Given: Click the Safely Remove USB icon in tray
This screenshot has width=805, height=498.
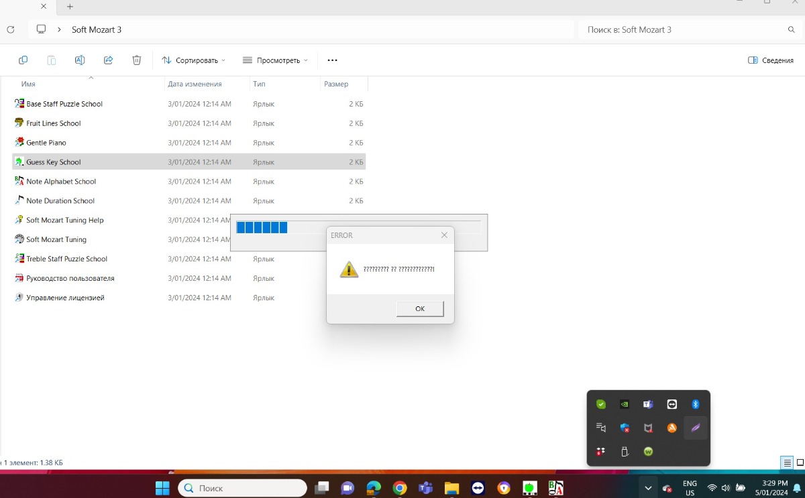Looking at the screenshot, I should [x=625, y=452].
